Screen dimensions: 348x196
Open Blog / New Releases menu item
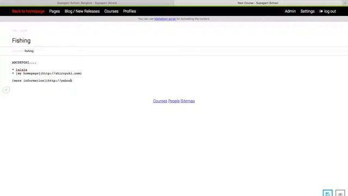point(82,11)
